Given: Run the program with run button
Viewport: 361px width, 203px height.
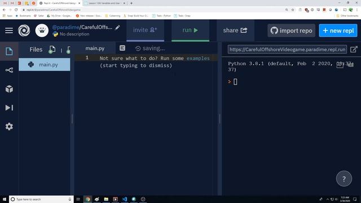Looking at the screenshot, I should [x=191, y=30].
